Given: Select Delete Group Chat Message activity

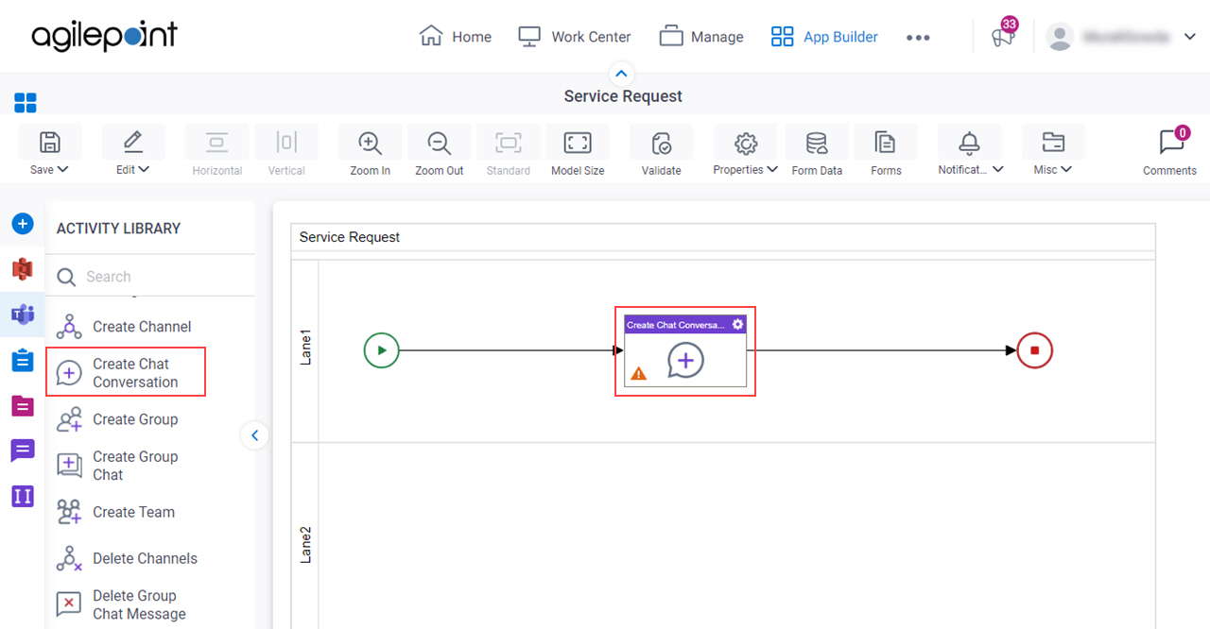Looking at the screenshot, I should tap(121, 604).
